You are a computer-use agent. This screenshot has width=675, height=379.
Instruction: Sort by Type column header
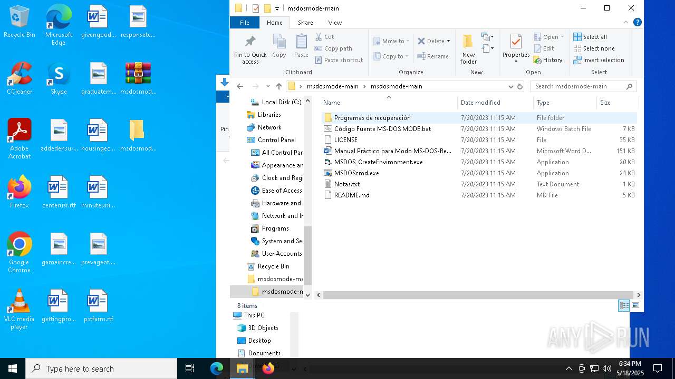point(565,103)
